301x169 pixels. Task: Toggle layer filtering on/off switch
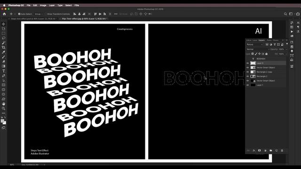coord(287,44)
